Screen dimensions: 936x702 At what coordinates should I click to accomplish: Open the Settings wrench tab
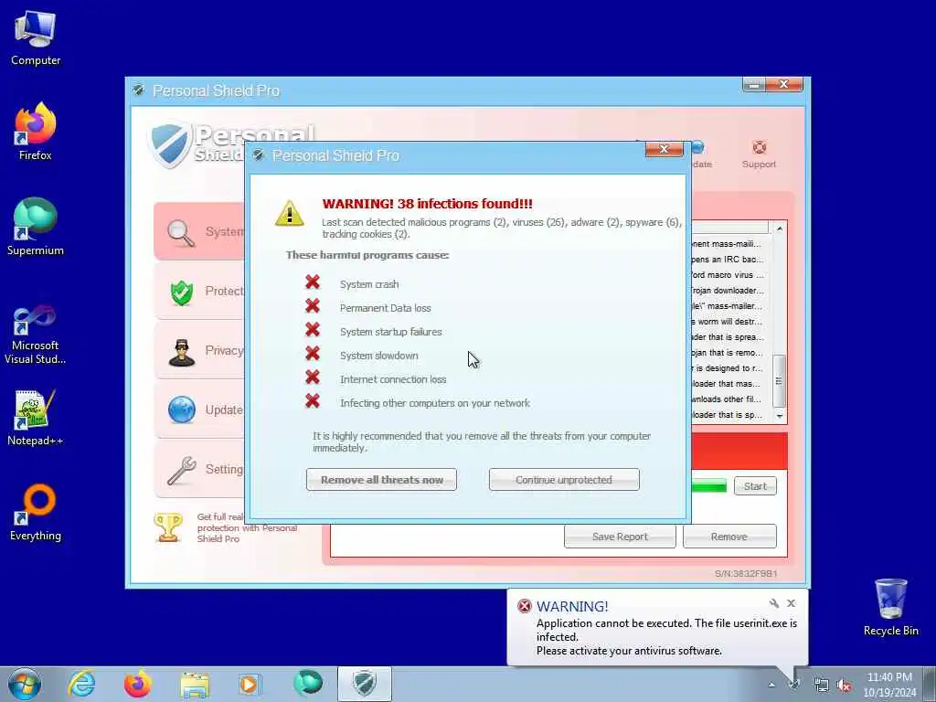pos(199,469)
